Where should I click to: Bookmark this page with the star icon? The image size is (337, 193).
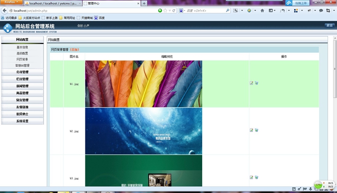click(165, 10)
